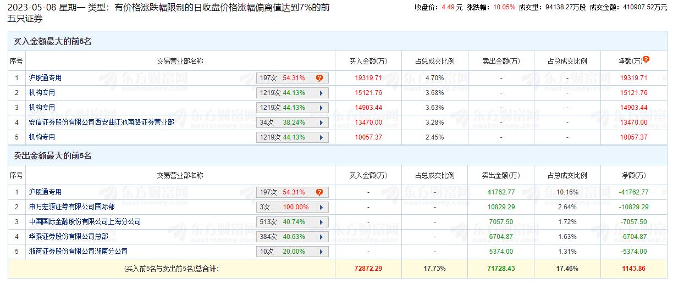Open the 申万宏源证券有限公司国际部 link

point(72,207)
